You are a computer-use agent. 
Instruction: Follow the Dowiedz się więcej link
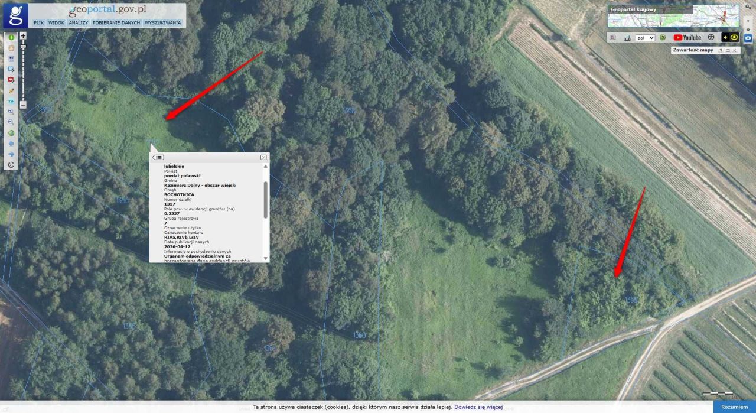pyautogui.click(x=478, y=407)
